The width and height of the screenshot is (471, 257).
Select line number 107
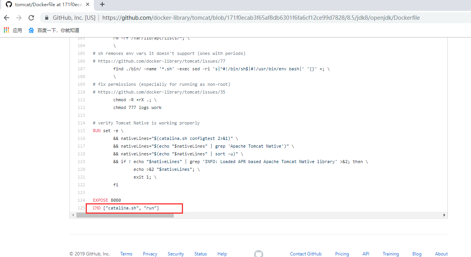click(81, 69)
